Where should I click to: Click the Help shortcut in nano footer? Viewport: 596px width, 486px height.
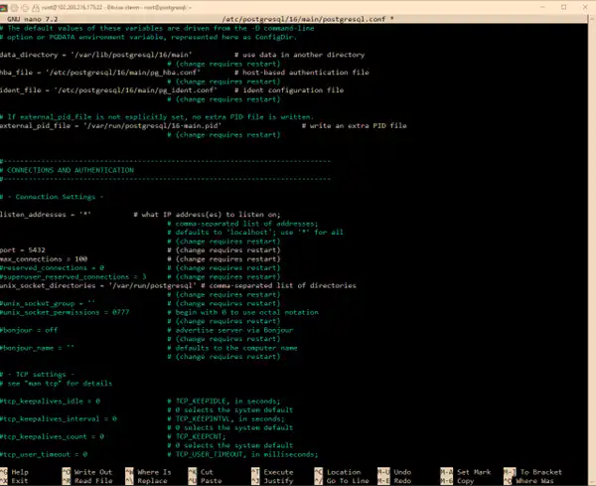pyautogui.click(x=21, y=471)
